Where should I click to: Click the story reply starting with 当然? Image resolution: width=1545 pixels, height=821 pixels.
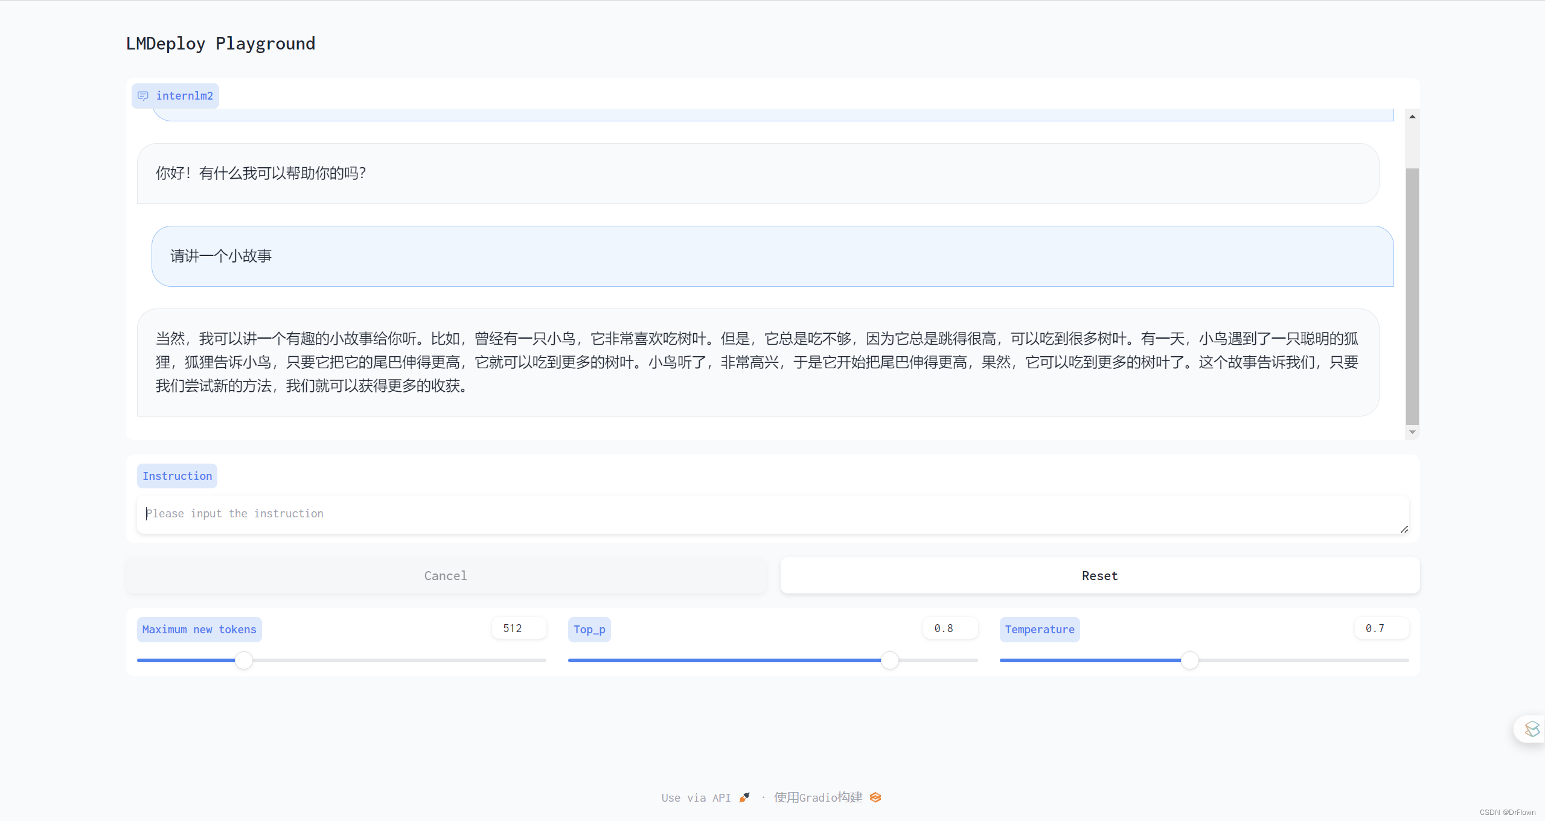pos(758,362)
